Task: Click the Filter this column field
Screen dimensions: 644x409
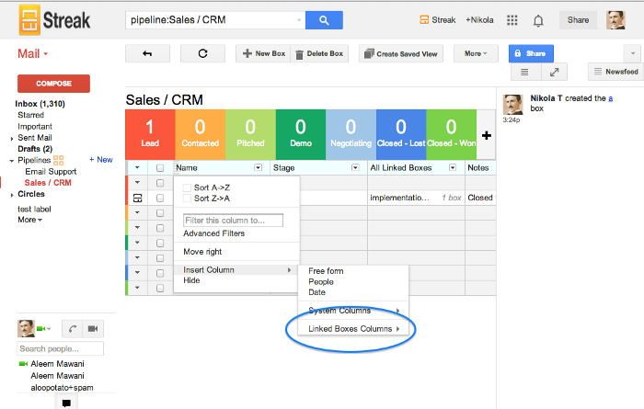Action: [x=233, y=221]
